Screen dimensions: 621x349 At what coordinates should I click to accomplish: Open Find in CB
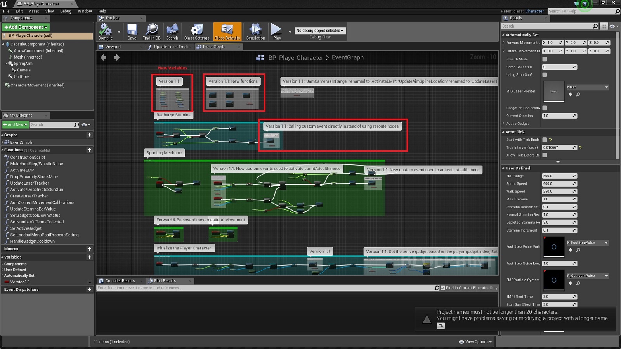coord(151,31)
